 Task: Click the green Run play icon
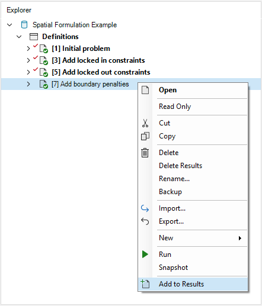coord(145,255)
